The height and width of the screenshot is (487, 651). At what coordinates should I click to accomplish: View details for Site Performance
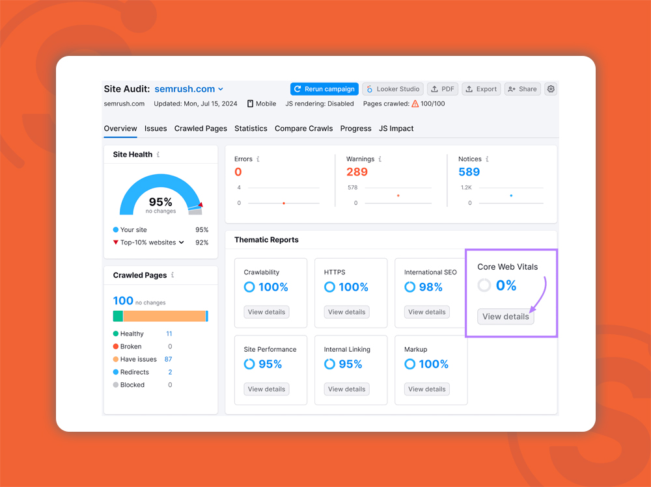pyautogui.click(x=266, y=389)
